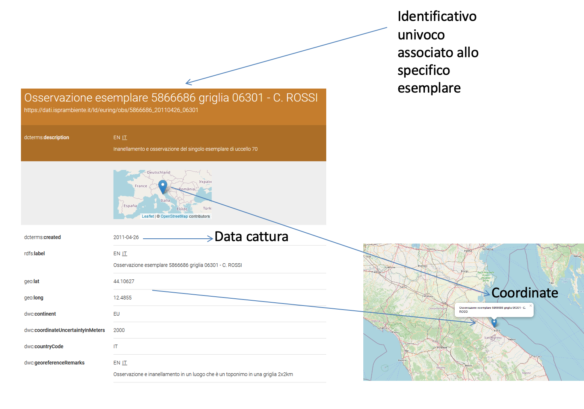
Task: Click the dwc:continent property label
Action: tap(40, 314)
